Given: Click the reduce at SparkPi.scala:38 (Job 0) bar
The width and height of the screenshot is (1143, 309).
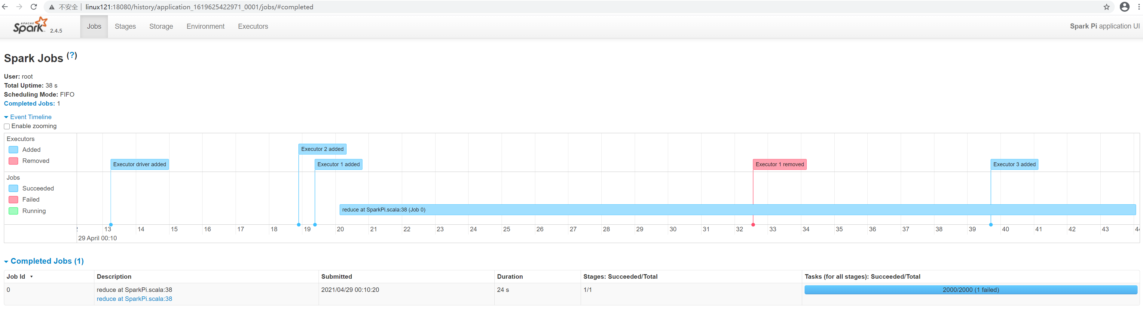Looking at the screenshot, I should click(738, 210).
